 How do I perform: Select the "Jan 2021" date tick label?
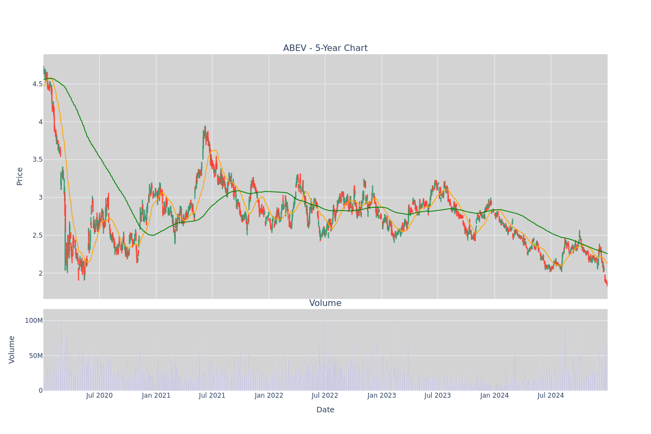point(156,395)
